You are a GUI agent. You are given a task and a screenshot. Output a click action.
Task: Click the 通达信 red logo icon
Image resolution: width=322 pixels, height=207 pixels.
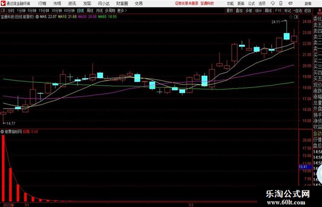3,3
